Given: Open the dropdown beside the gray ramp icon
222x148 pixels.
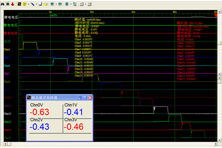Looking at the screenshot, I should [x=86, y=4].
